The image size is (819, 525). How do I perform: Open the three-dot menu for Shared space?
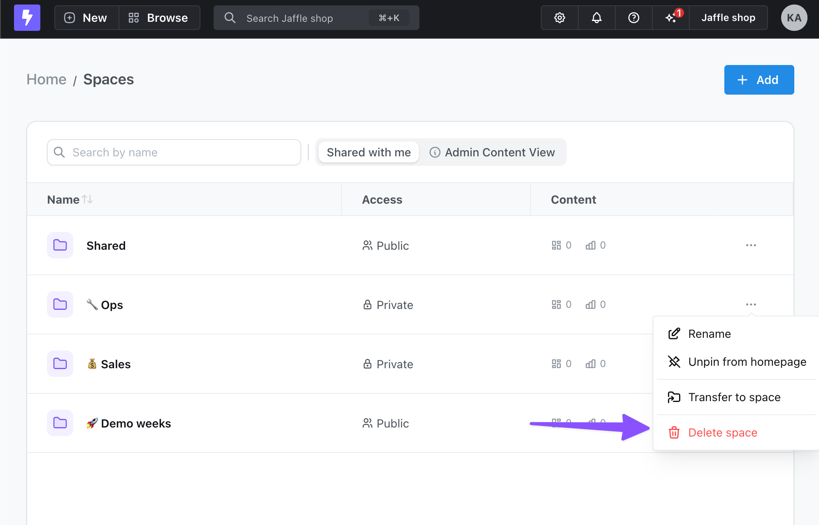(x=751, y=245)
